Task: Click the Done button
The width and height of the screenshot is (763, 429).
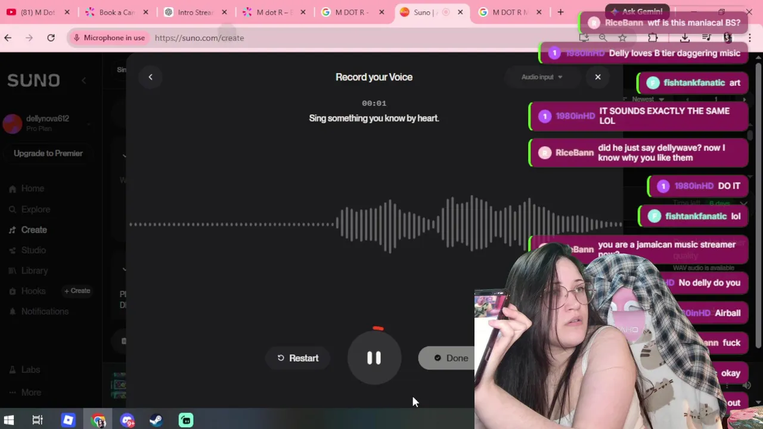Action: click(451, 358)
